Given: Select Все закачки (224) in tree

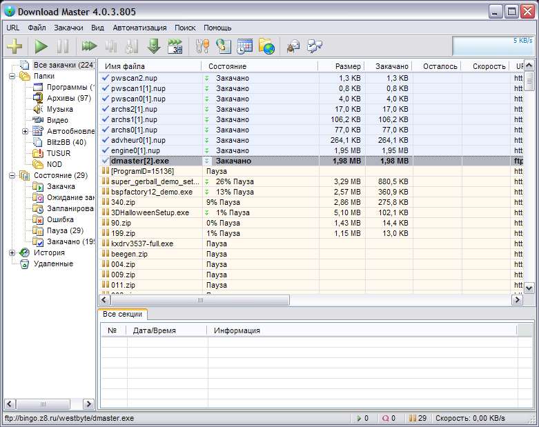Looking at the screenshot, I should 63,65.
